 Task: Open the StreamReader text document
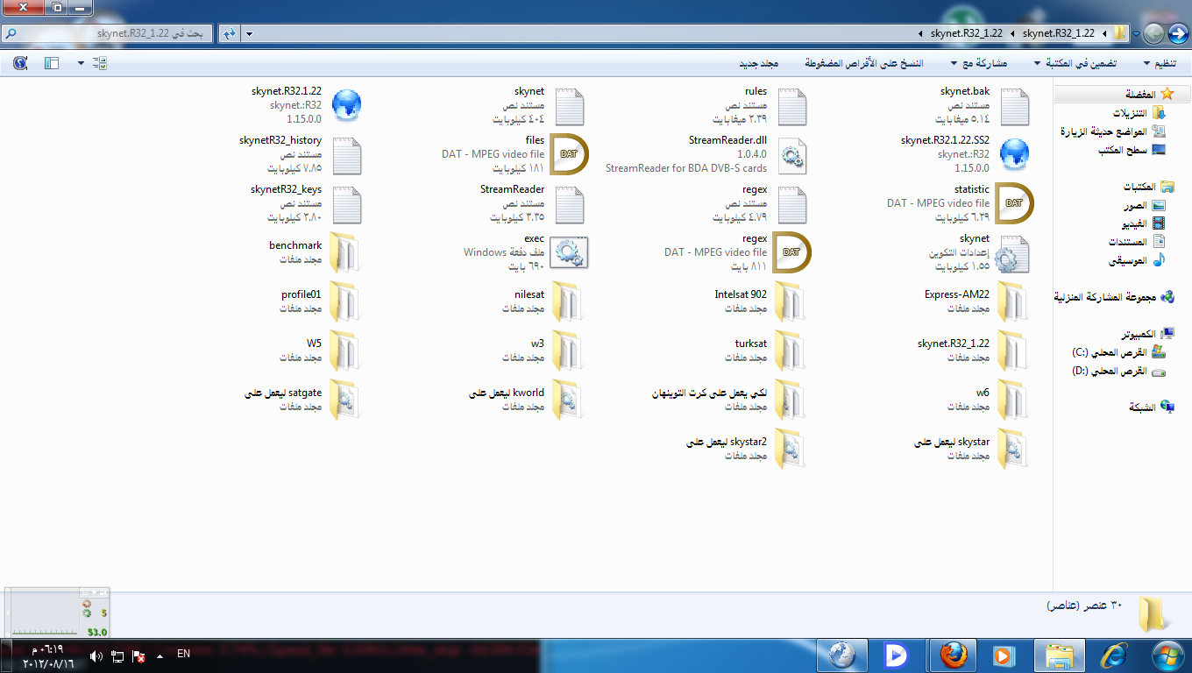click(532, 203)
